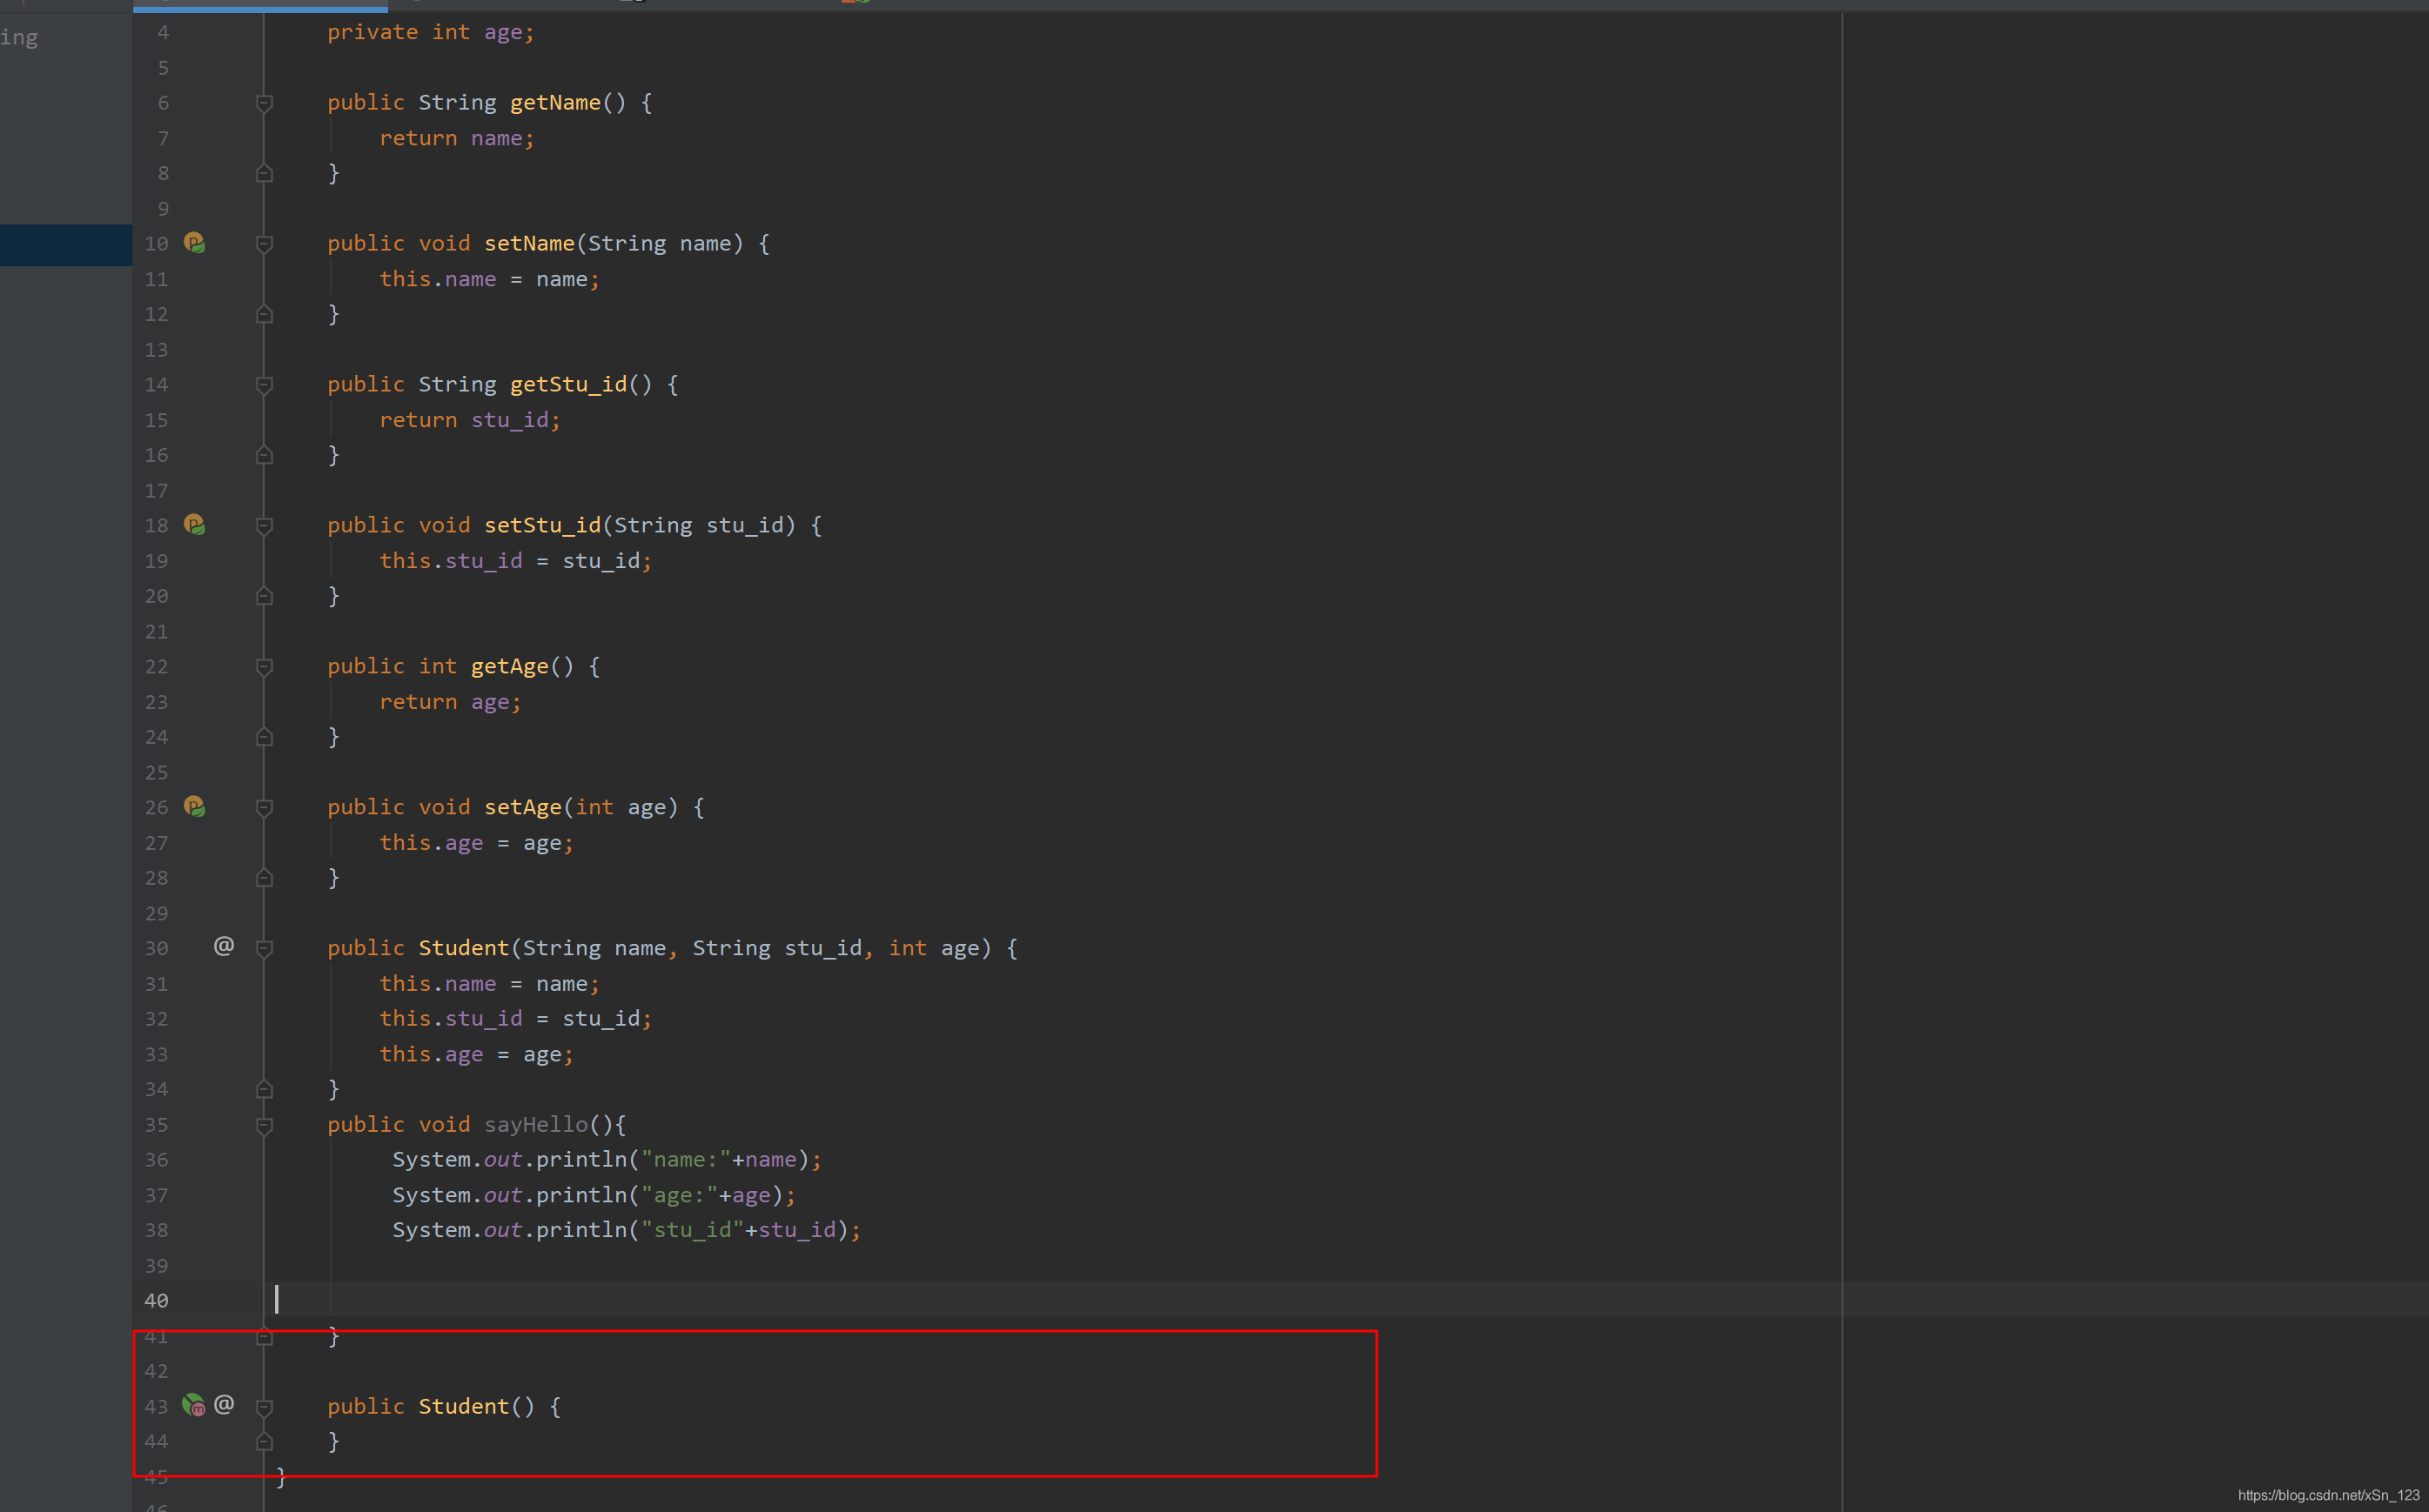Image resolution: width=2429 pixels, height=1512 pixels.
Task: Click line number 30 in the gutter
Action: 156,948
